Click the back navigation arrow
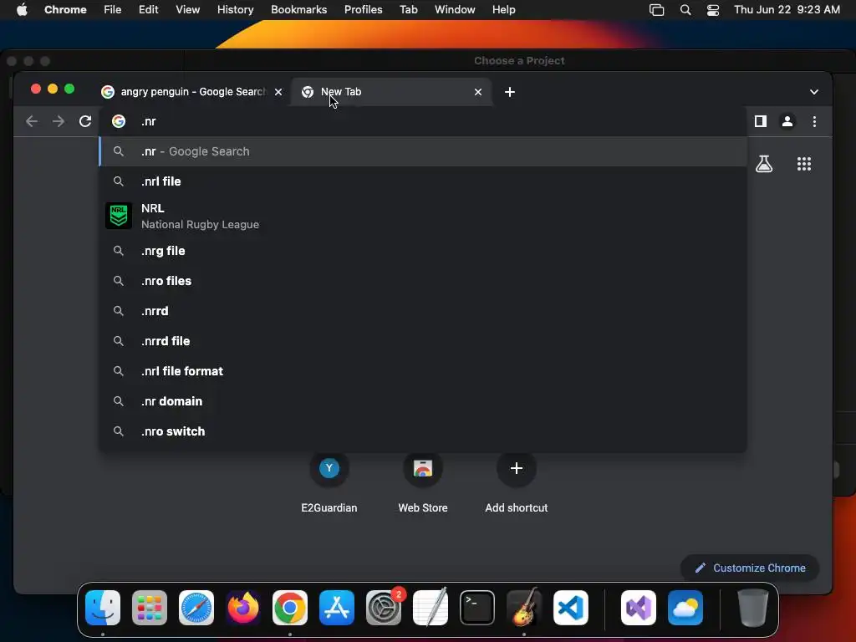856x642 pixels. pos(32,121)
